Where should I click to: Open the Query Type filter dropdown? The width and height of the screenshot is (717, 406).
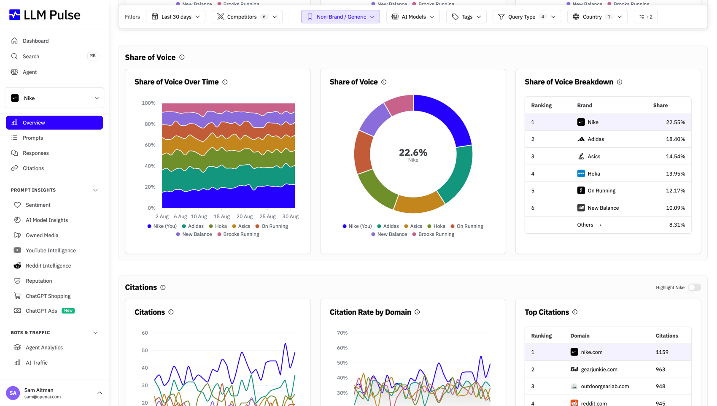(x=527, y=17)
